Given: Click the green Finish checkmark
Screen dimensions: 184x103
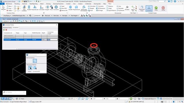Looking at the screenshot, I should tap(156, 8).
